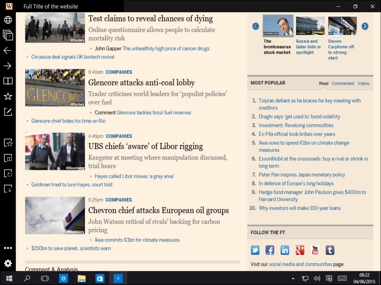Open reading view with the book icon

tap(8, 81)
